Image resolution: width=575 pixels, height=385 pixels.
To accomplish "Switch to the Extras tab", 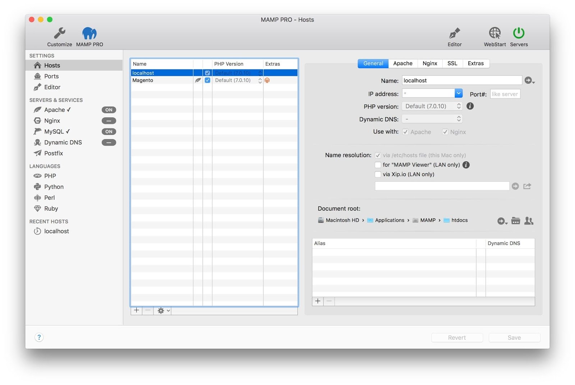I will (475, 63).
